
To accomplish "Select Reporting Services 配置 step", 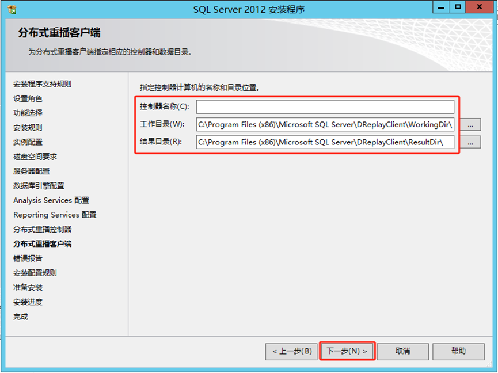I will pos(55,215).
